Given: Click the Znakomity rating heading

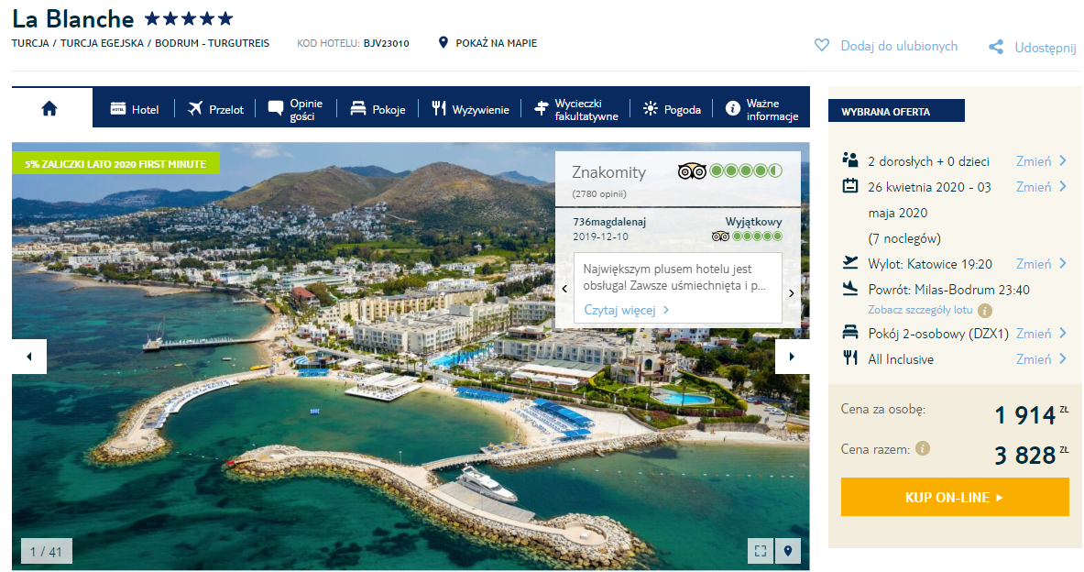Looking at the screenshot, I should tap(608, 172).
